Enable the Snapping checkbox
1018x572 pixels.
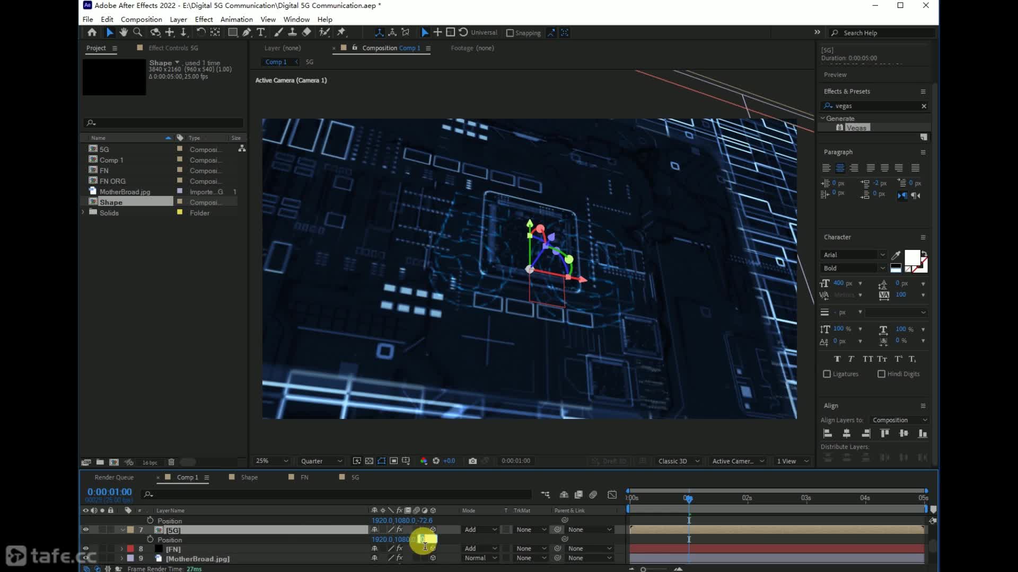(x=510, y=33)
